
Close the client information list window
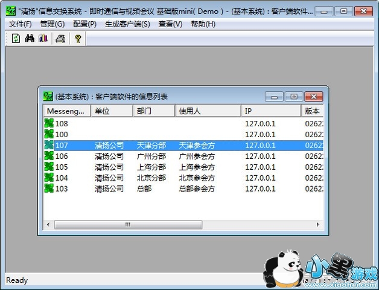(x=314, y=97)
